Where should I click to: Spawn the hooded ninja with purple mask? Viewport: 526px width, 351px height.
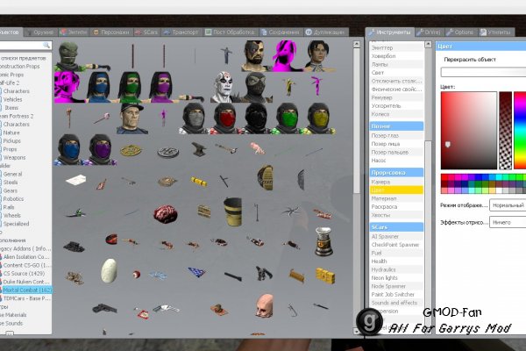tap(101, 150)
